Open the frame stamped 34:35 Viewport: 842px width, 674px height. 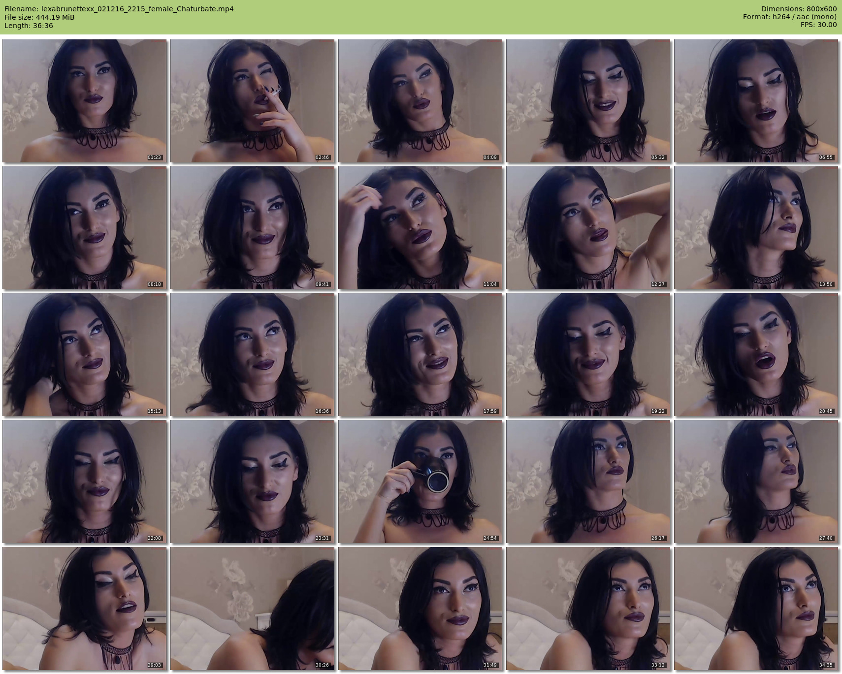tap(756, 609)
